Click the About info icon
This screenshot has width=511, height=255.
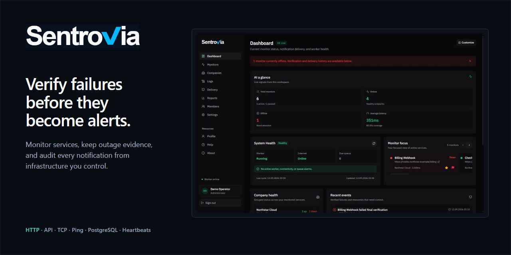click(203, 153)
